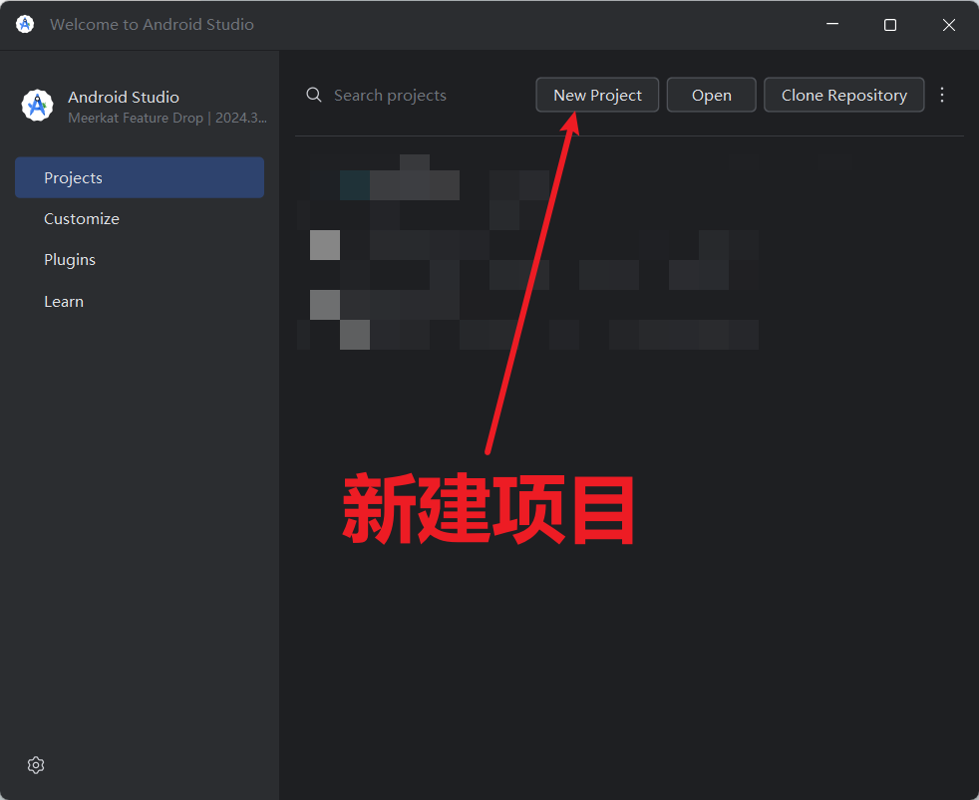Focus the Search projects input field
Viewport: 979px width, 800px height.
(x=390, y=96)
